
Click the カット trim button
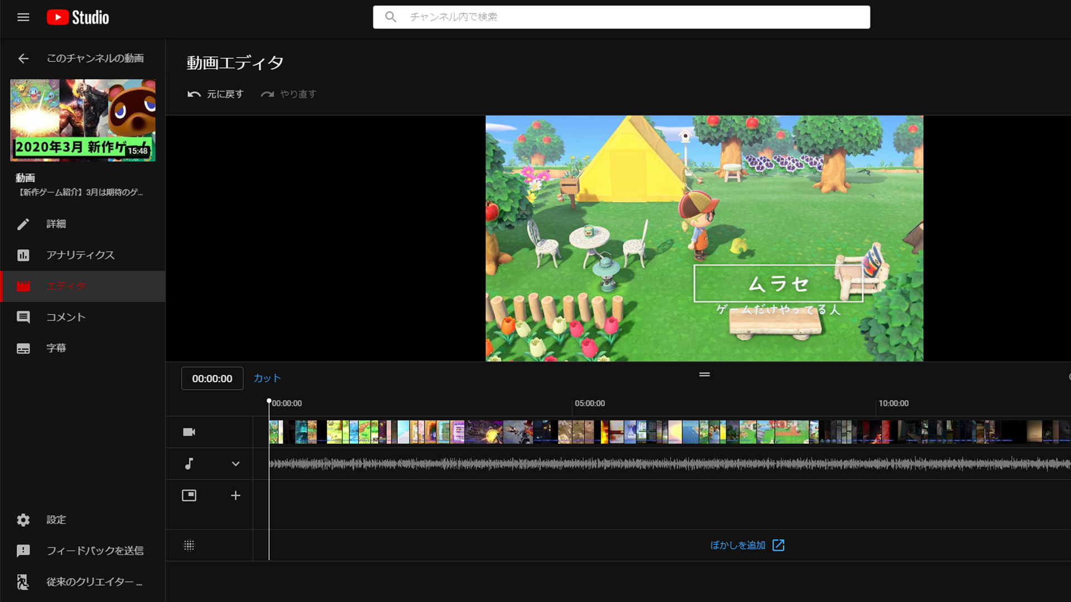(x=267, y=378)
